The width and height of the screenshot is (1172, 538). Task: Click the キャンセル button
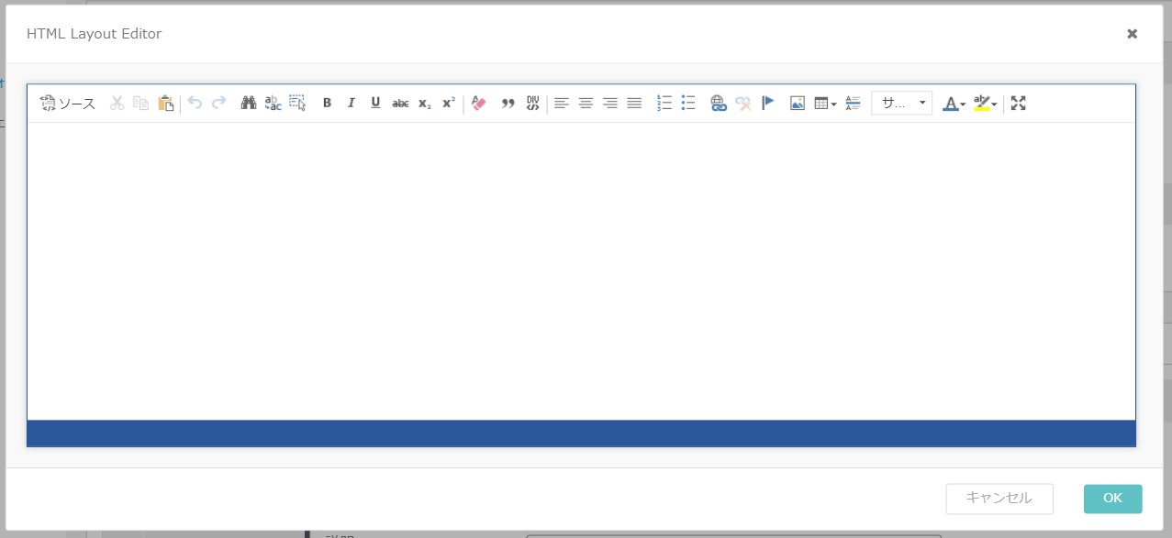(x=999, y=499)
